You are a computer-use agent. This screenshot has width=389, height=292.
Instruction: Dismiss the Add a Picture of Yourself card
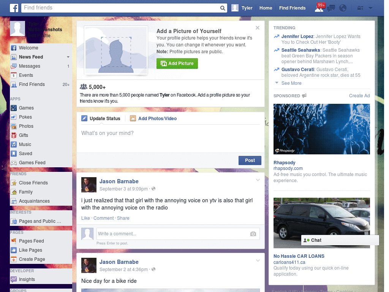(x=258, y=28)
